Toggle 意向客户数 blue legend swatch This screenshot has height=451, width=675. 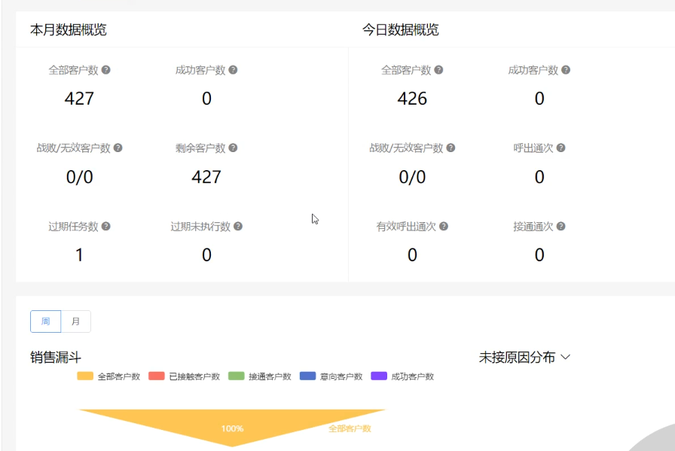[x=308, y=376]
